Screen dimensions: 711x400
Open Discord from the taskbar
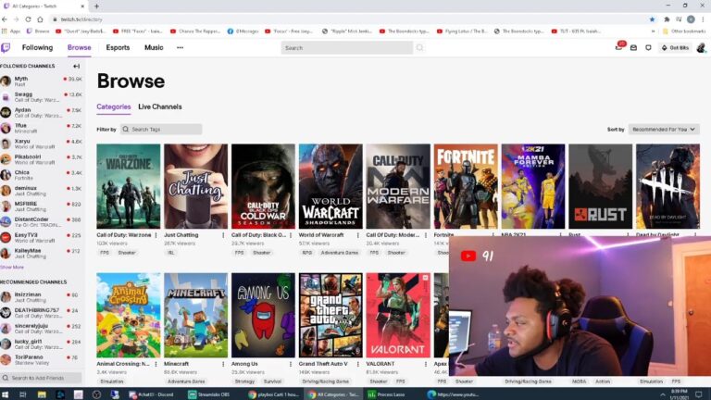[152, 394]
